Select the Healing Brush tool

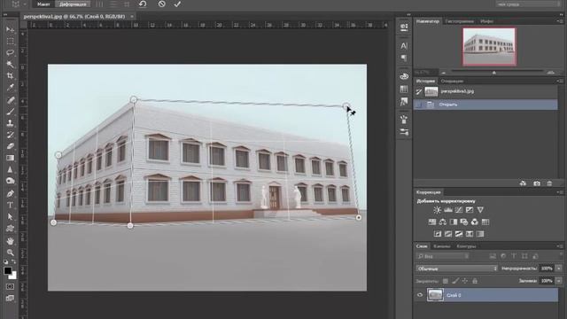click(10, 100)
